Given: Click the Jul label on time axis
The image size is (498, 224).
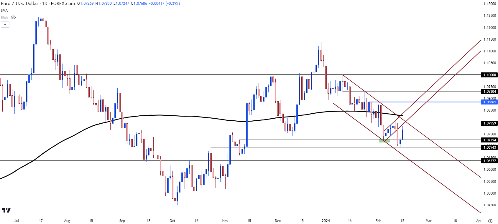Looking at the screenshot, I should pyautogui.click(x=17, y=221).
